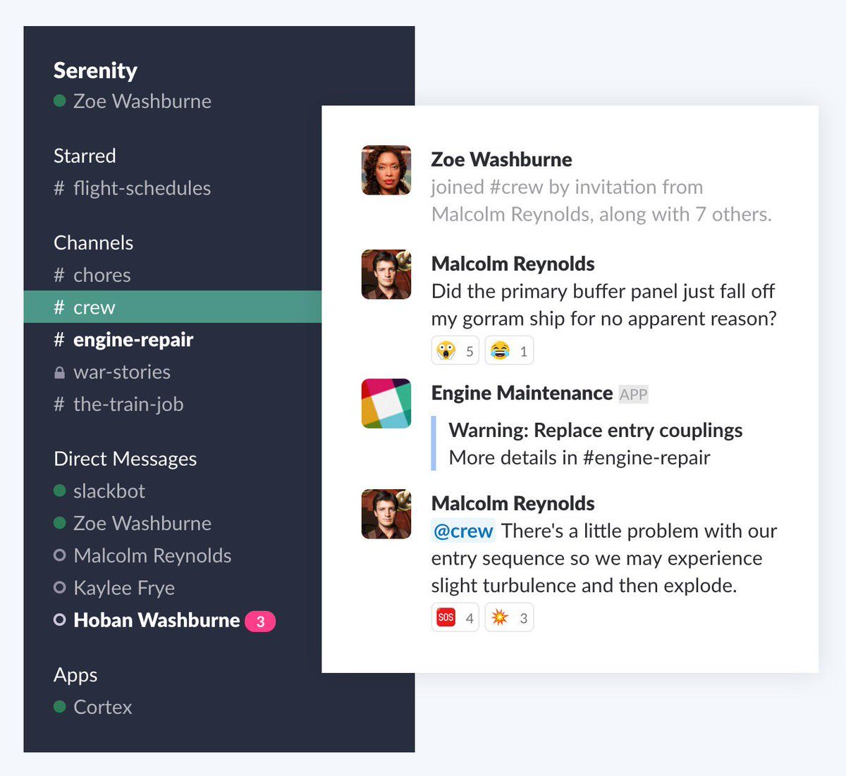The width and height of the screenshot is (846, 776).
Task: Click Engine Maintenance app logo icon
Action: [386, 403]
